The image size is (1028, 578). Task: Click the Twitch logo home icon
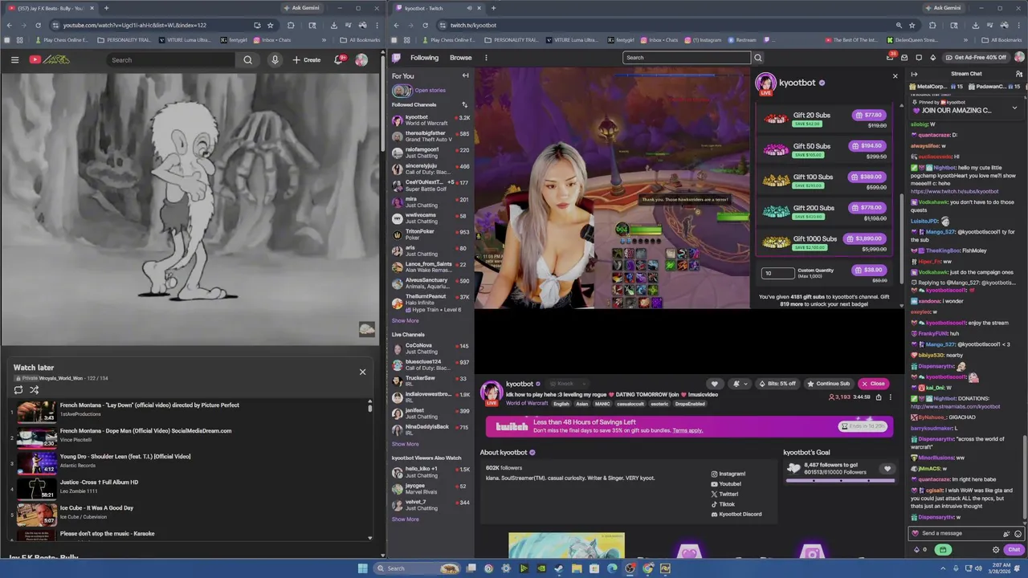tap(396, 57)
